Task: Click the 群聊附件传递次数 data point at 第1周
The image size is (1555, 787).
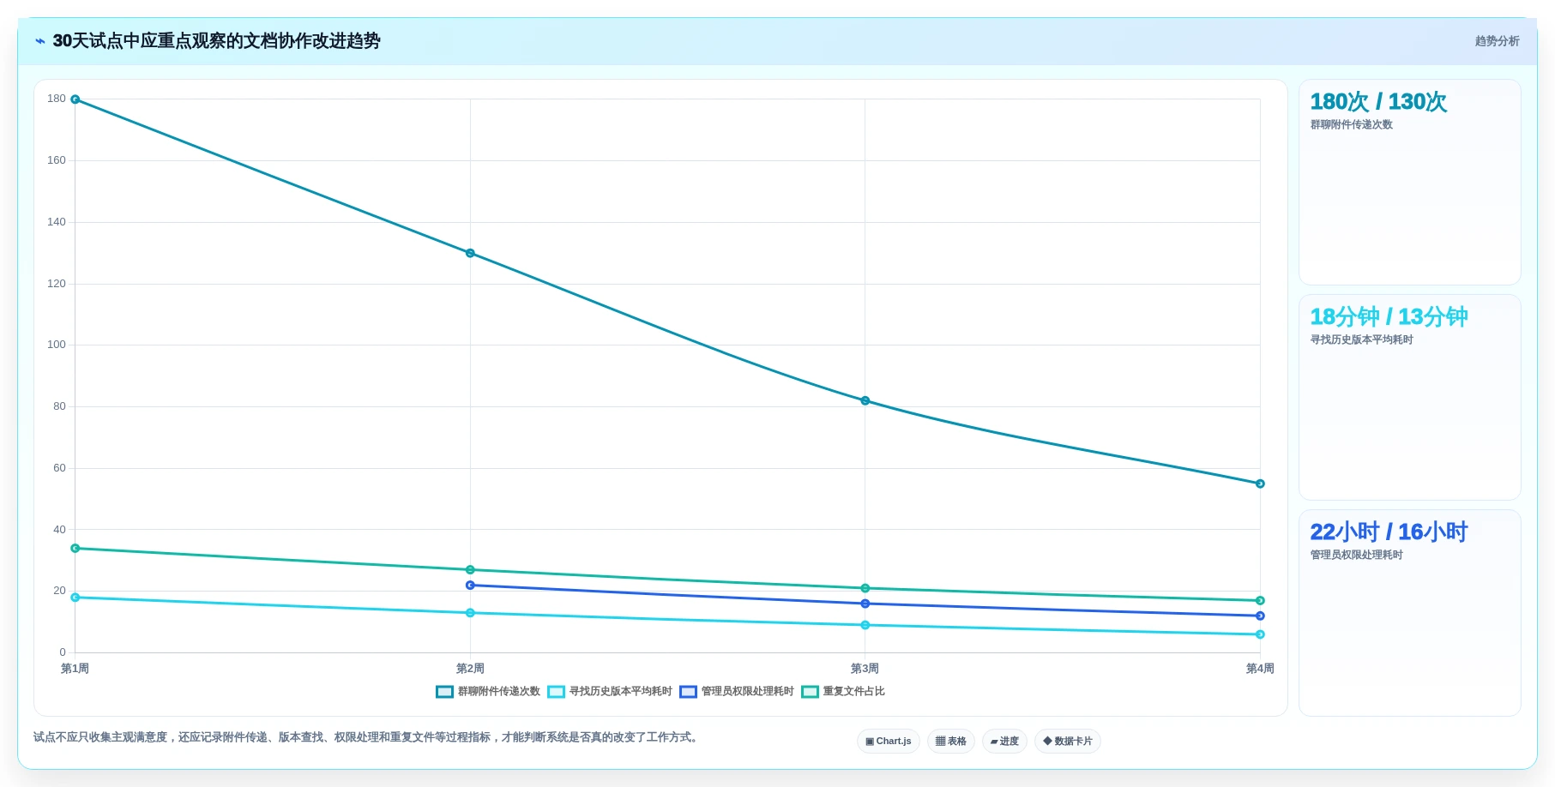Action: click(x=75, y=99)
